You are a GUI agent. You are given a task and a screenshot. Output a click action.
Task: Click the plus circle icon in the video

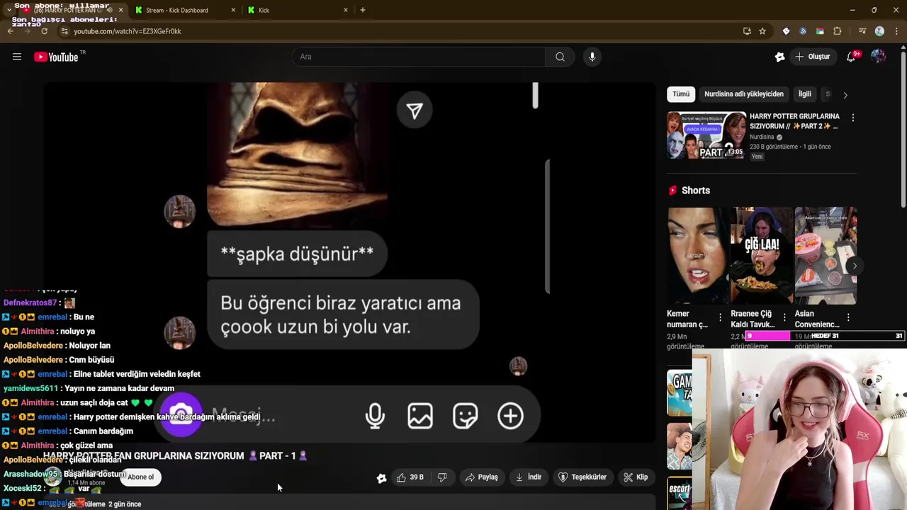point(510,416)
